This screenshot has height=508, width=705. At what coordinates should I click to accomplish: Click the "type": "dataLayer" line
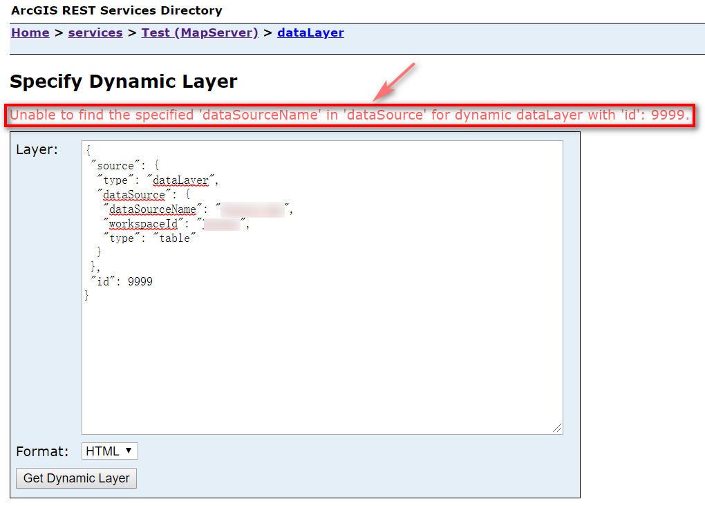click(x=158, y=180)
